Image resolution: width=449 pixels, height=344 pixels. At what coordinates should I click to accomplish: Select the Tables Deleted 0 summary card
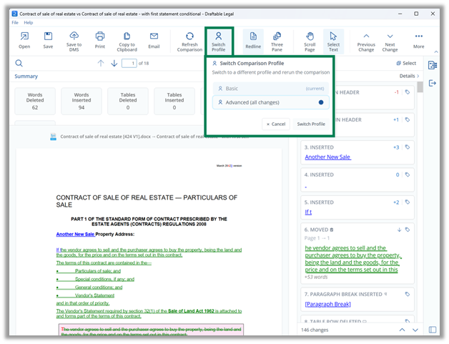click(128, 101)
